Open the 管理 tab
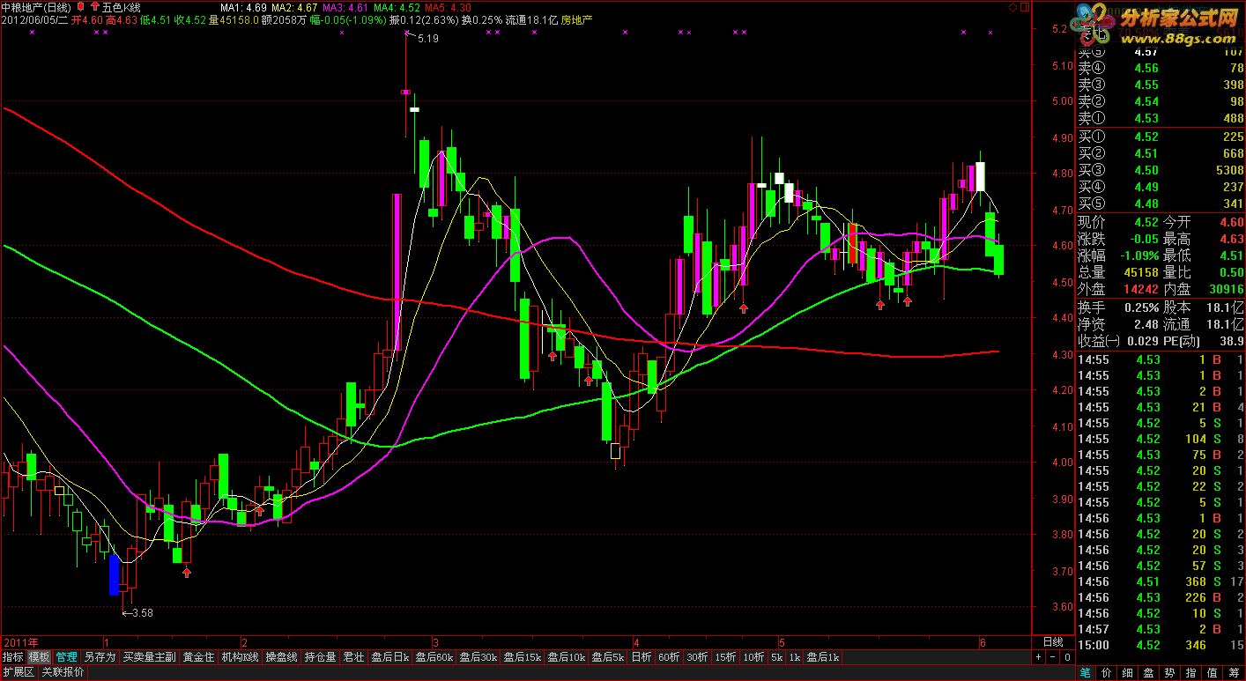This screenshot has height=681, width=1246. pos(66,657)
